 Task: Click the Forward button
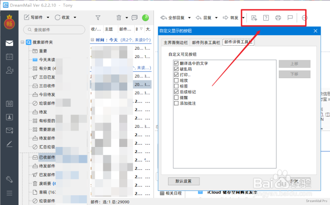230,18
